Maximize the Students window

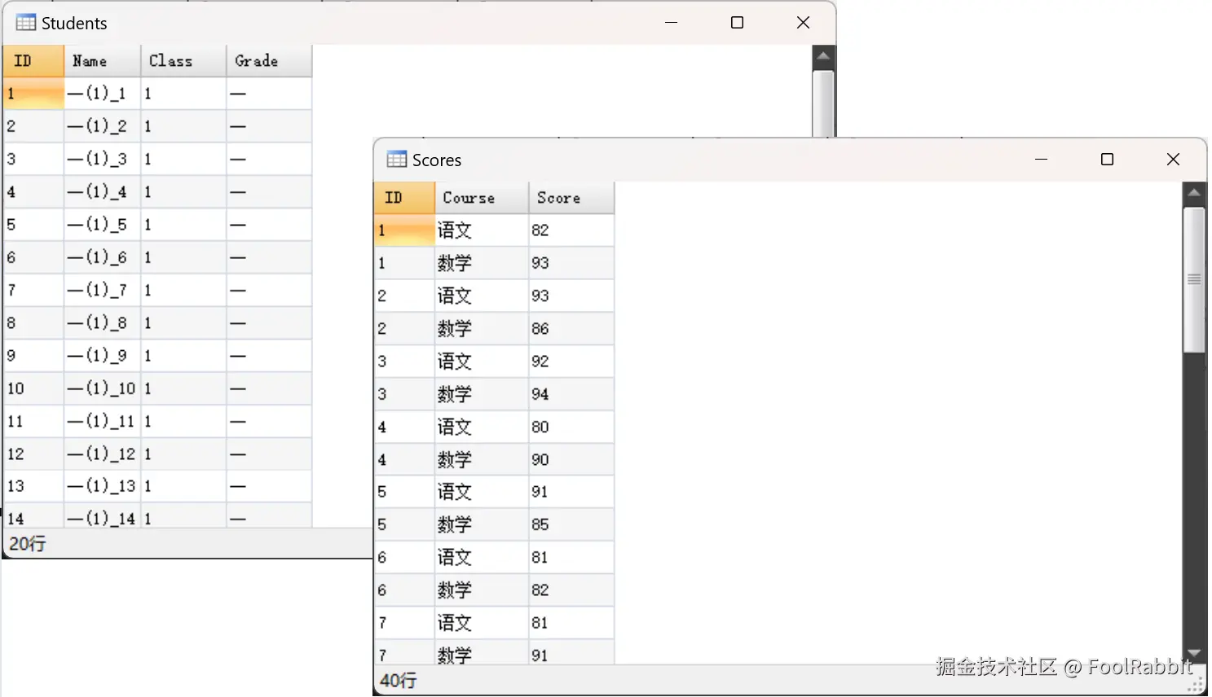(737, 23)
